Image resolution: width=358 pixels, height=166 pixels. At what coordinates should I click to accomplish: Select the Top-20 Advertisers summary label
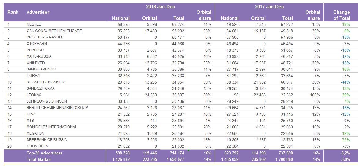[44, 153]
